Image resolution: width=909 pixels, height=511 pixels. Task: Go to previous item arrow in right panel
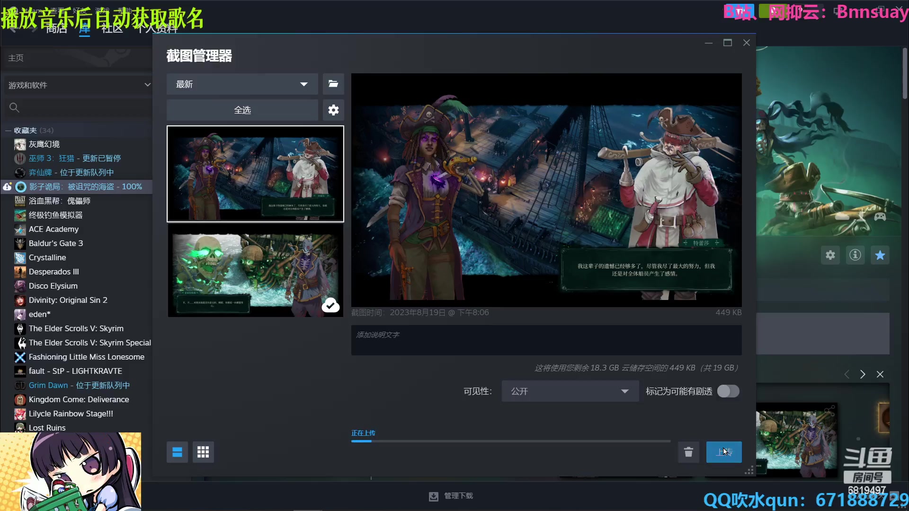847,374
